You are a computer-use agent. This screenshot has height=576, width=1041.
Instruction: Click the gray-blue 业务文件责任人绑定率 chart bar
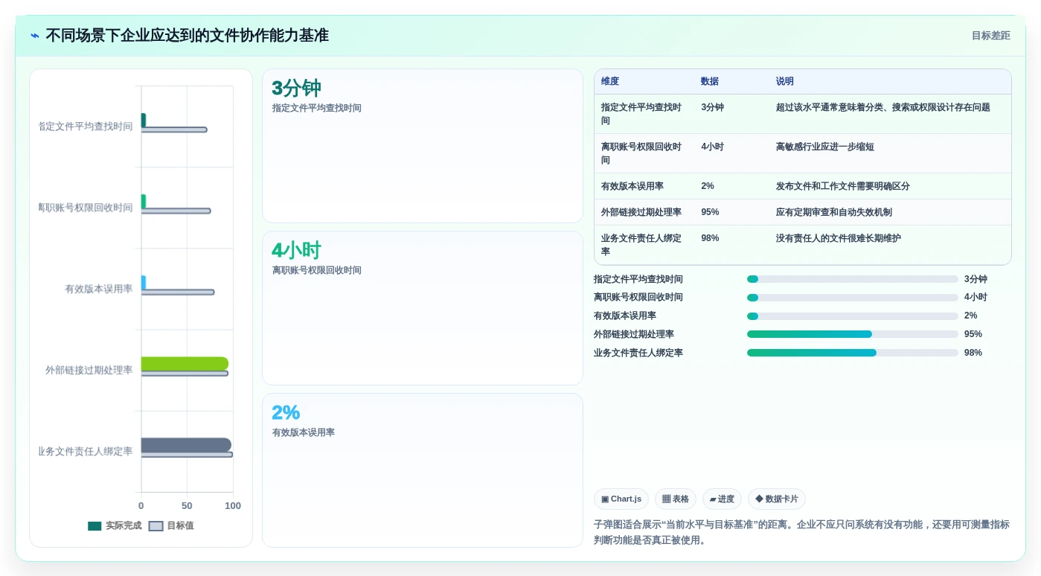coord(186,445)
